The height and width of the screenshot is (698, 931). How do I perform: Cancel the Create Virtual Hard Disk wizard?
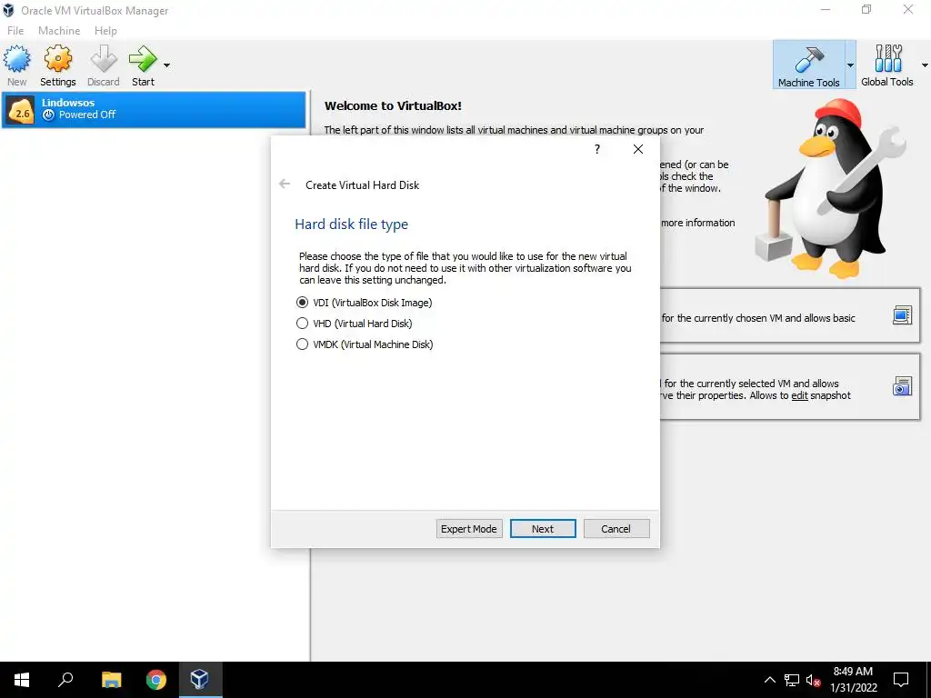pos(616,529)
